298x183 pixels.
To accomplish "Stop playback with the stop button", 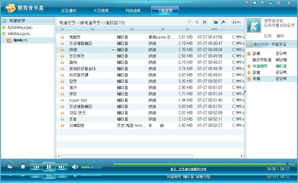I will 23,167.
